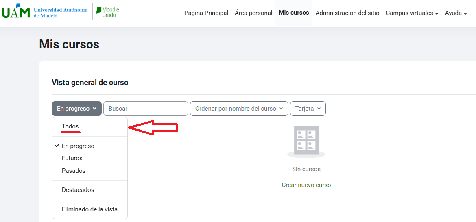Click the empty courses placeholder image
476x222 pixels.
tap(306, 141)
